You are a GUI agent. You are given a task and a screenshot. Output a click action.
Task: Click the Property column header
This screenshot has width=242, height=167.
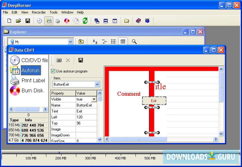pyautogui.click(x=63, y=93)
